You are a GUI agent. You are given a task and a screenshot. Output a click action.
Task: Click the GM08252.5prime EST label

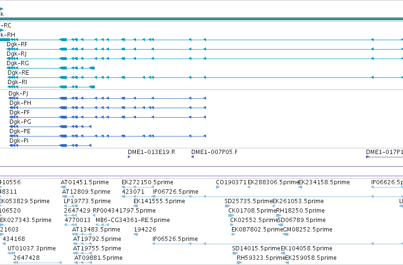pyautogui.click(x=307, y=230)
